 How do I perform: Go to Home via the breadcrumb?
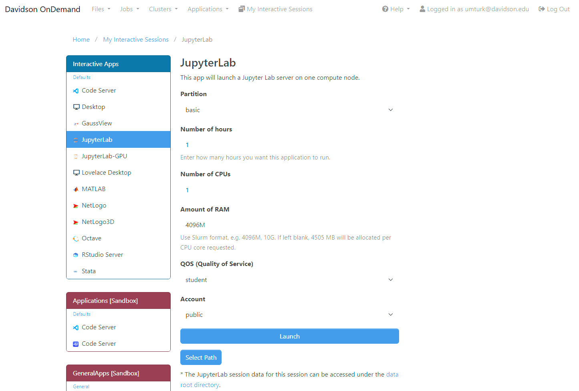click(x=81, y=40)
